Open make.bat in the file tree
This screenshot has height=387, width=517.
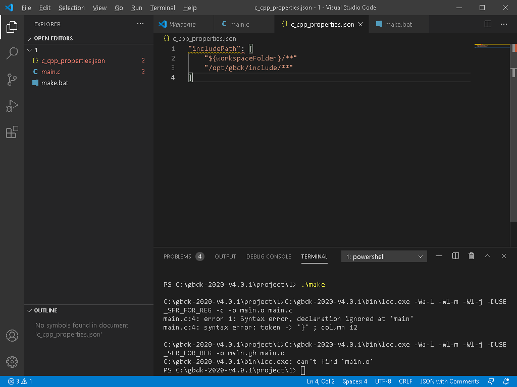(x=89, y=83)
